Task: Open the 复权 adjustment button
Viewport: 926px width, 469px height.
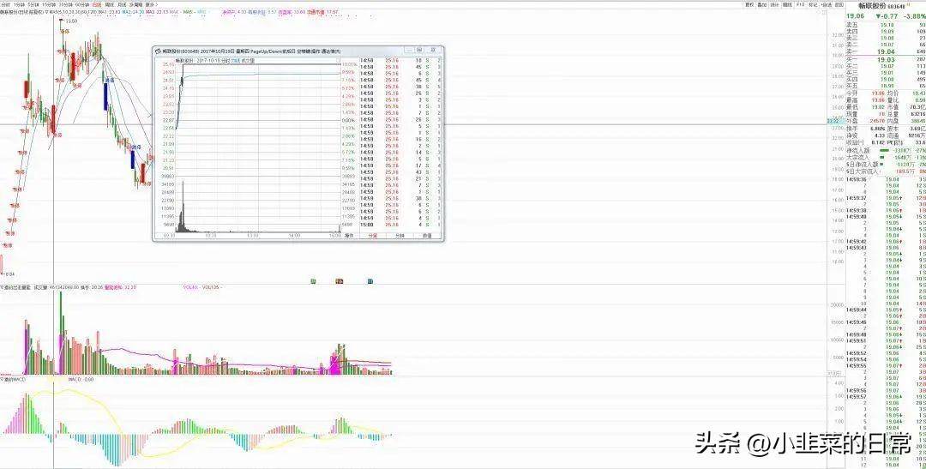Action: point(749,5)
